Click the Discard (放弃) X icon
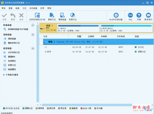Screen dimensions: 154x114 [21, 15]
